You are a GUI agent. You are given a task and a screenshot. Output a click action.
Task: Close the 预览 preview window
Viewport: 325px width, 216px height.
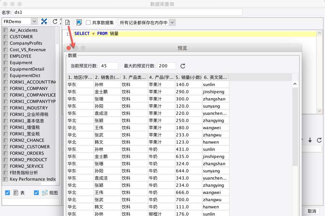tap(69, 48)
